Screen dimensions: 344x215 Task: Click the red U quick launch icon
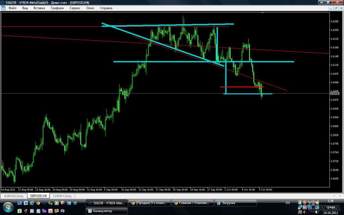pos(50,211)
